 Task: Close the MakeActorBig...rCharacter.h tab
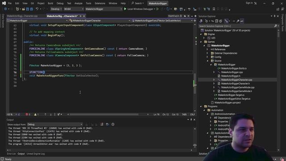84,16
